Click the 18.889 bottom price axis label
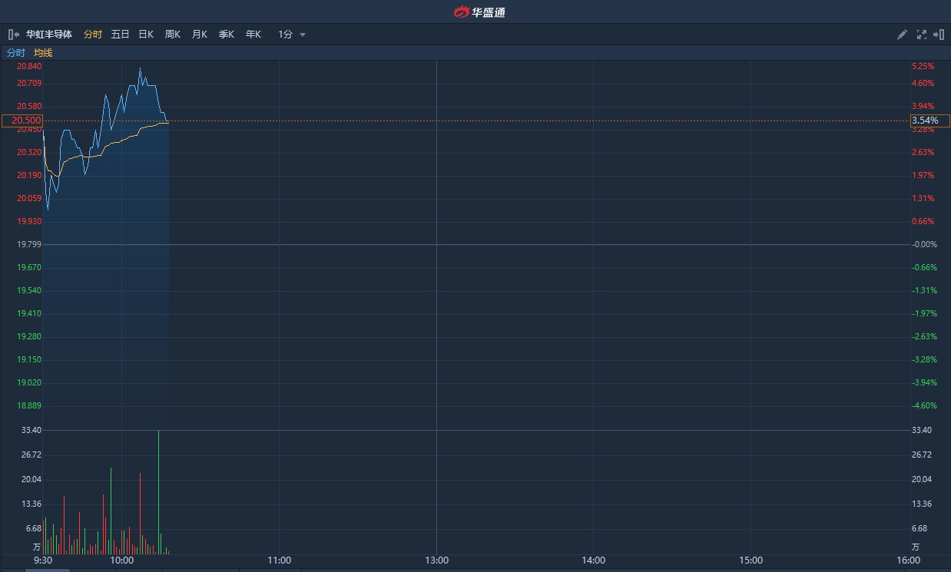The image size is (951, 572). pyautogui.click(x=29, y=405)
